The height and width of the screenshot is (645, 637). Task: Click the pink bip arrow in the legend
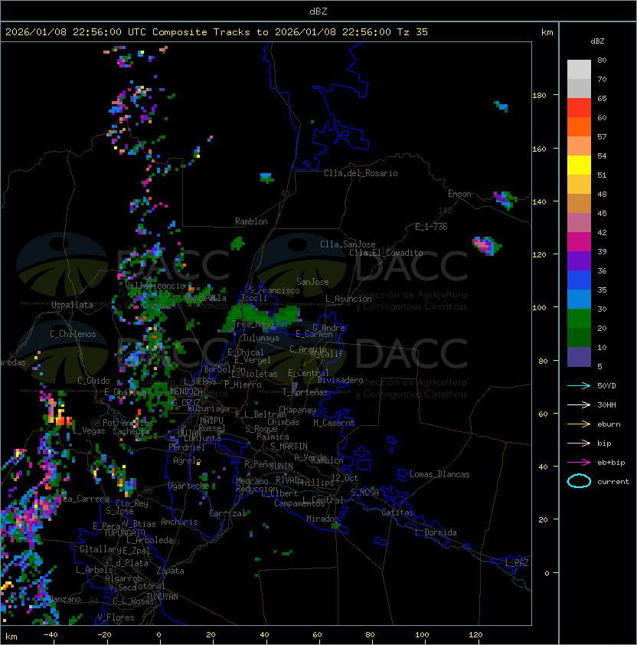[579, 443]
